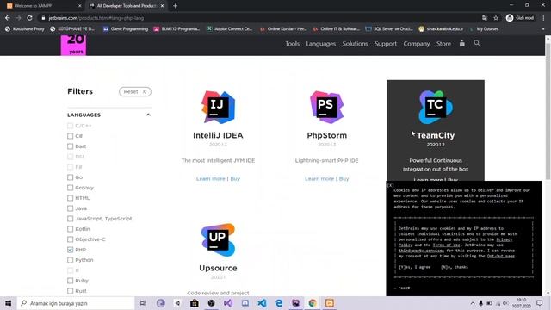
Task: Collapse the Languages filter section
Action: [148, 115]
